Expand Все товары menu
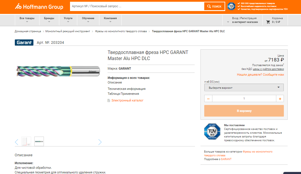301x174 pixels. pos(27,20)
